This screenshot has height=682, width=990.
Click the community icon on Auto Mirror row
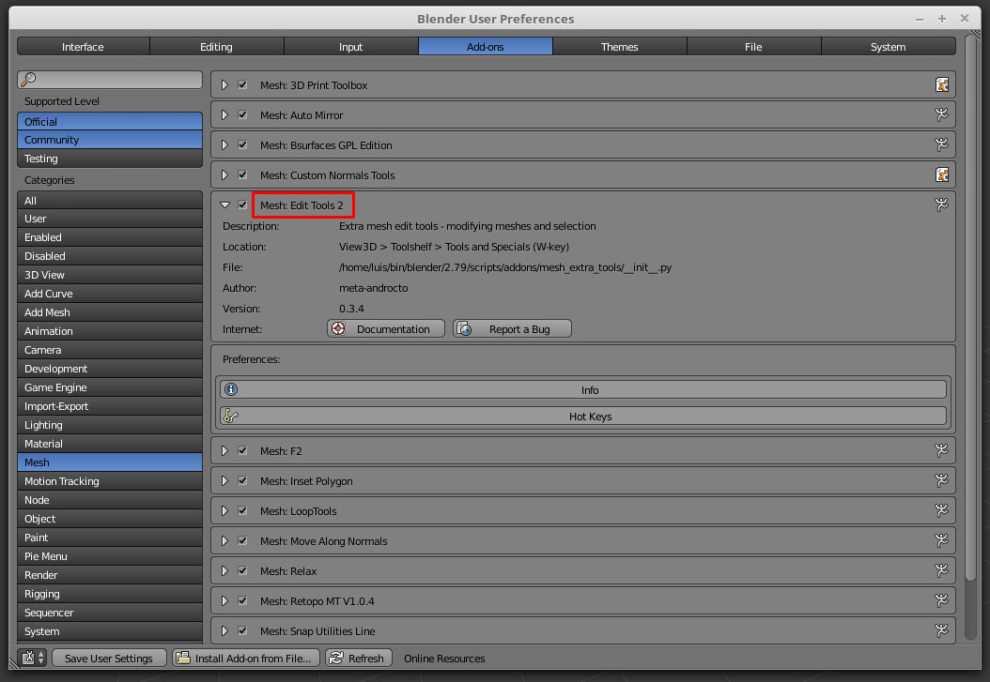pyautogui.click(x=941, y=114)
